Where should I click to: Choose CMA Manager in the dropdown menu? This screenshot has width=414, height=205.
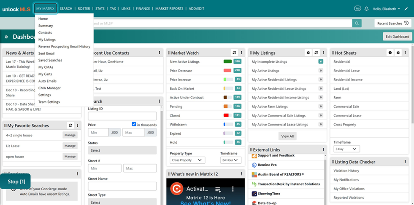click(49, 88)
